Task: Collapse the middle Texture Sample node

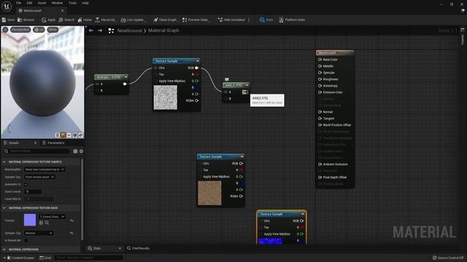Action: [242, 156]
